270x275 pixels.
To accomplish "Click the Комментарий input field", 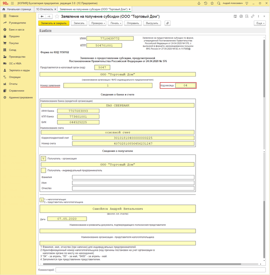I will [x=160, y=270].
